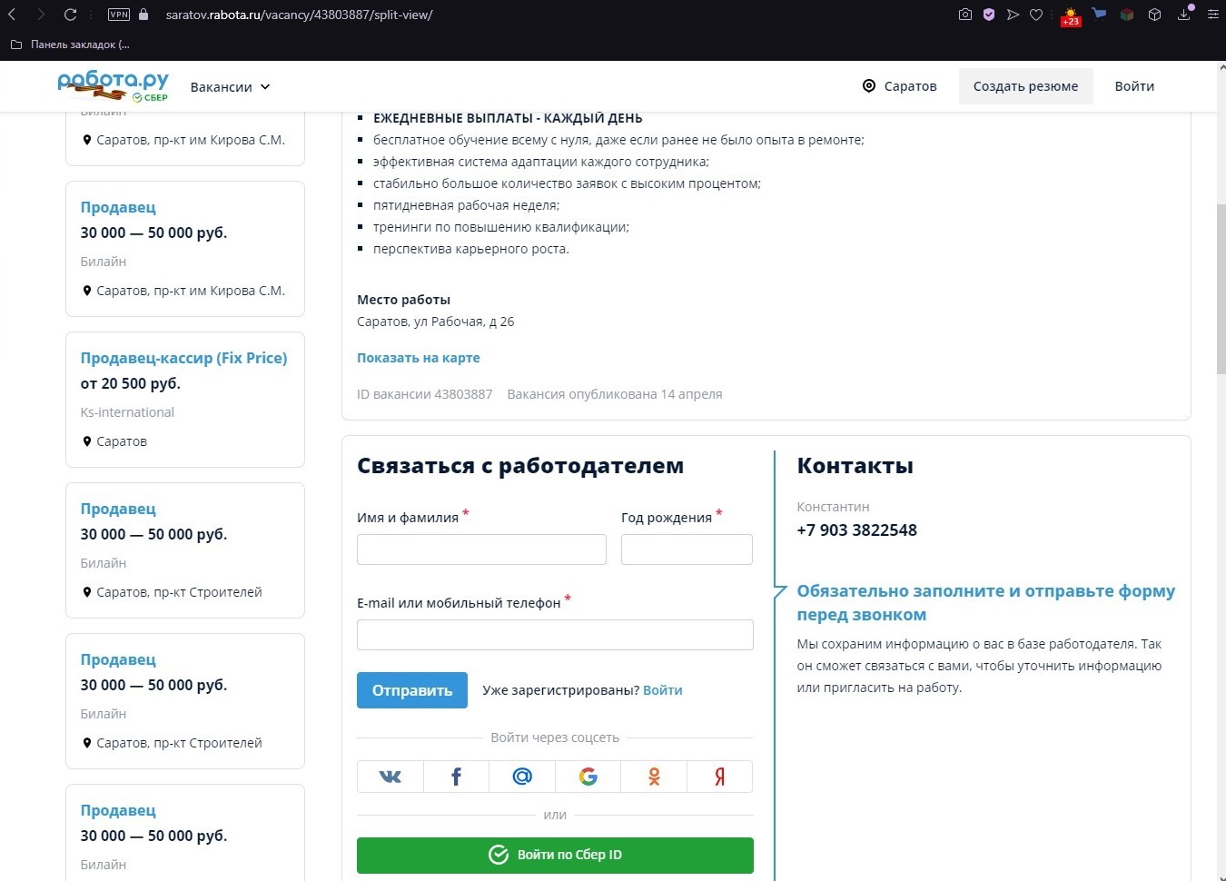Open the box-shaped extensions icon
Screen dimensions: 1226x881
[x=1154, y=15]
